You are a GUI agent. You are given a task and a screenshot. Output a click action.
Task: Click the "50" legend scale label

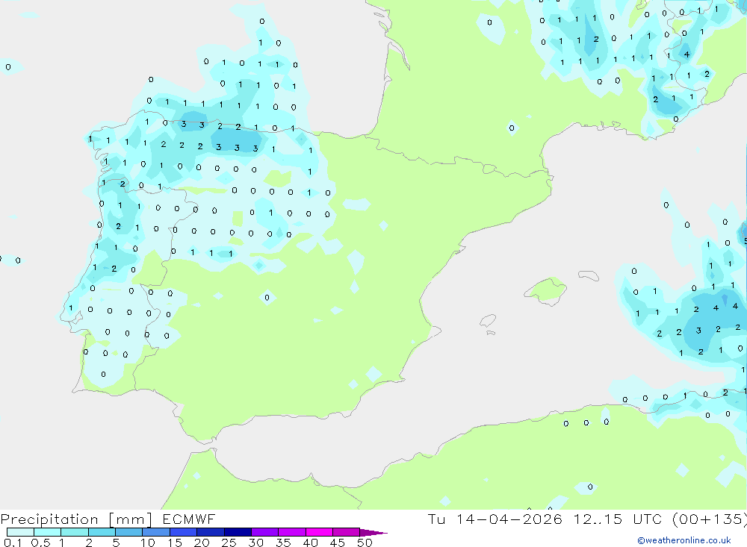(365, 543)
